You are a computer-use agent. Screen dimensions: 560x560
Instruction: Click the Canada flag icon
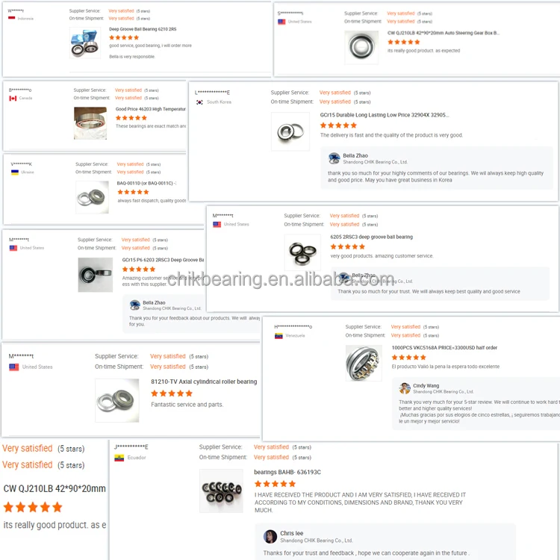point(13,99)
